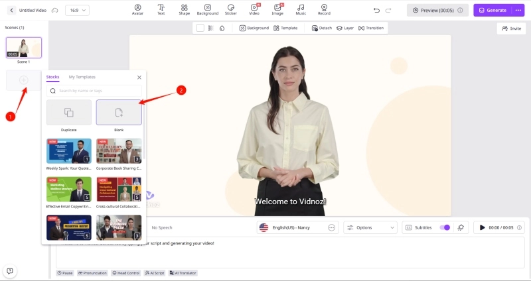
Task: Click the Untitled Video title
Action: 33,11
